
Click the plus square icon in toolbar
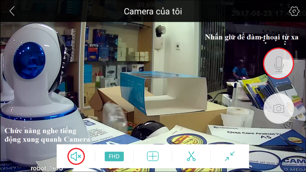(153, 156)
